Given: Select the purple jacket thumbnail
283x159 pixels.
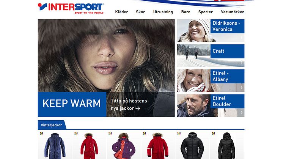Looking at the screenshot, I should (124, 145).
